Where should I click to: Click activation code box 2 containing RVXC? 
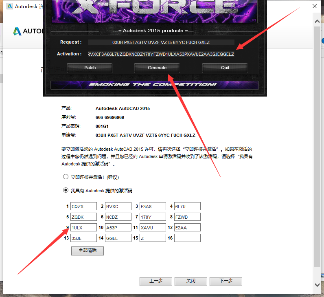coord(118,206)
